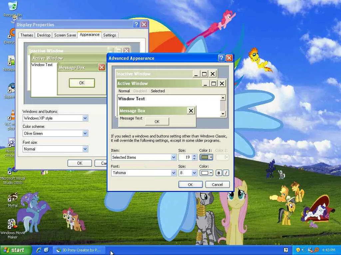Image resolution: width=341 pixels, height=255 pixels.
Task: Confirm with OK in Advanced Appearance
Action: point(190,185)
